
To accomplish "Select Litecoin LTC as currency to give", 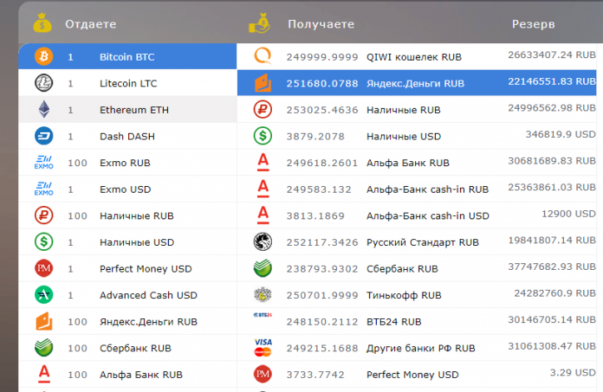I will (127, 83).
